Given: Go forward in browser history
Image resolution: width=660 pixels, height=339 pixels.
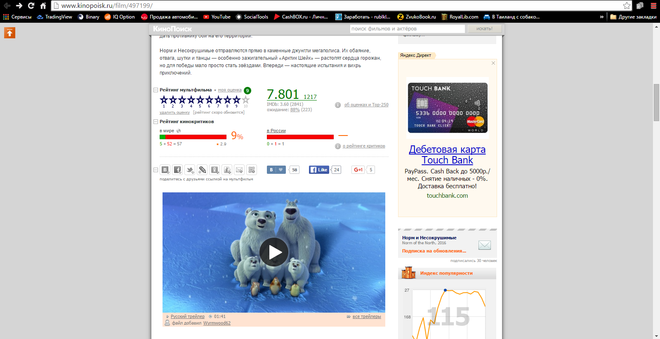Looking at the screenshot, I should 19,6.
